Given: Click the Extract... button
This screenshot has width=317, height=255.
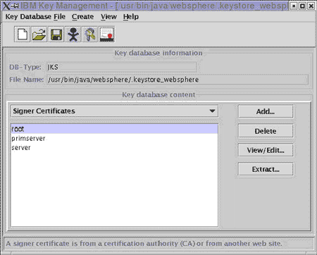Looking at the screenshot, I should [x=266, y=169].
